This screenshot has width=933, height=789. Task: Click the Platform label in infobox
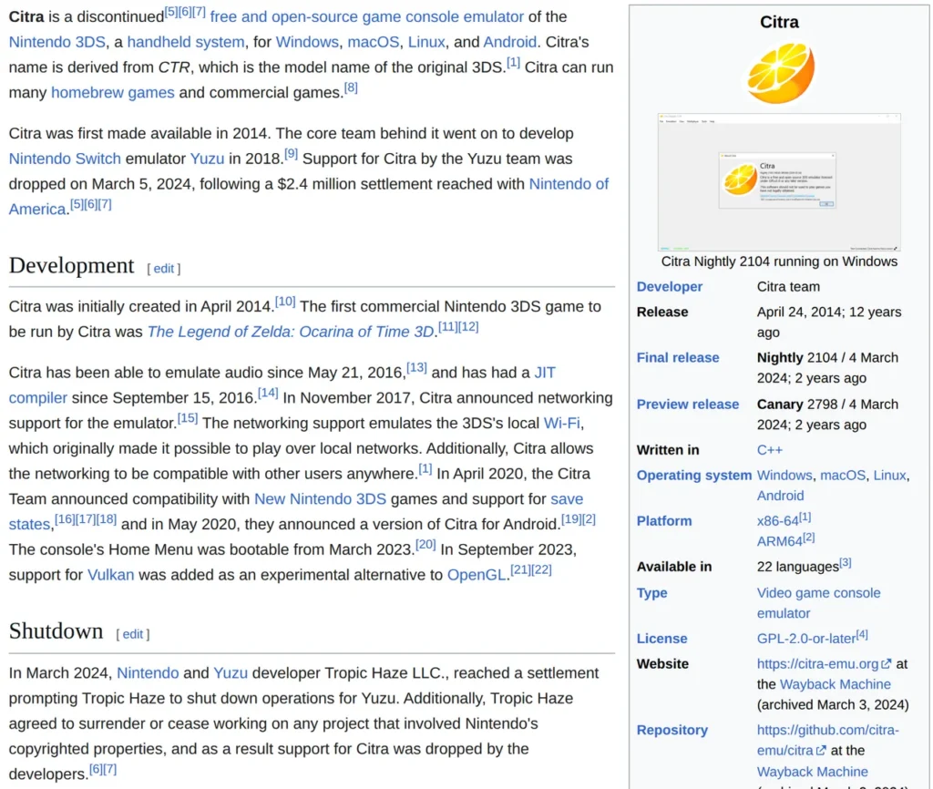664,521
